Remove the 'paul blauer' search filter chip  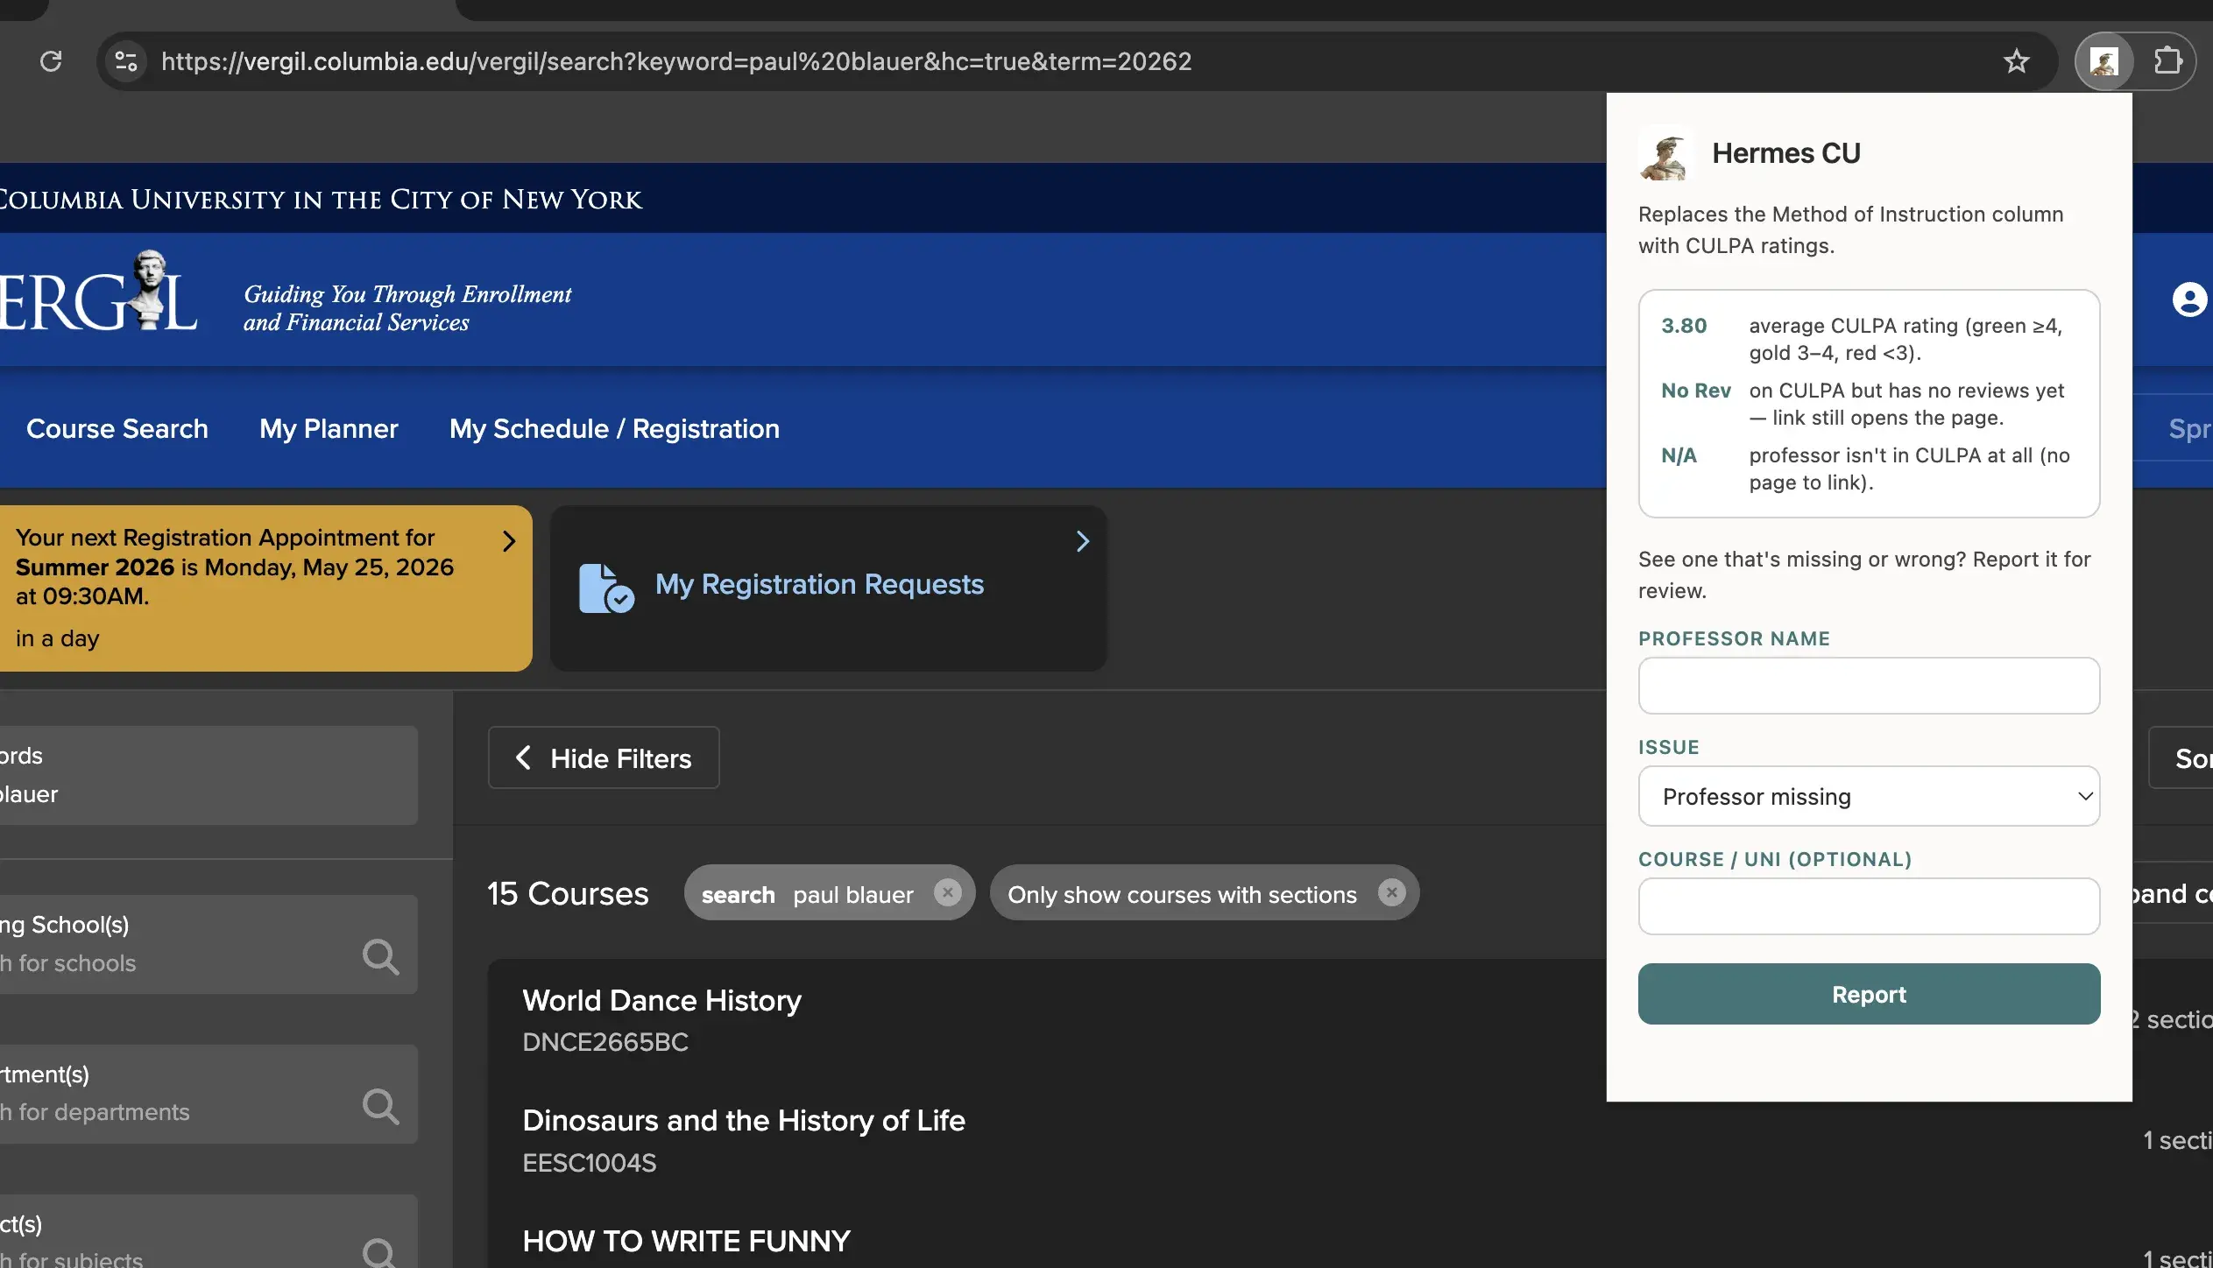(947, 893)
